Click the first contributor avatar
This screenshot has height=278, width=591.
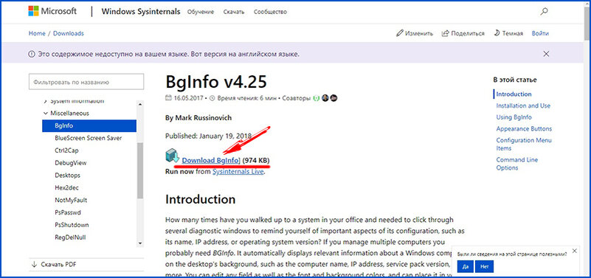[317, 98]
